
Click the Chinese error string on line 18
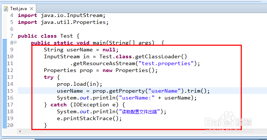139,111
